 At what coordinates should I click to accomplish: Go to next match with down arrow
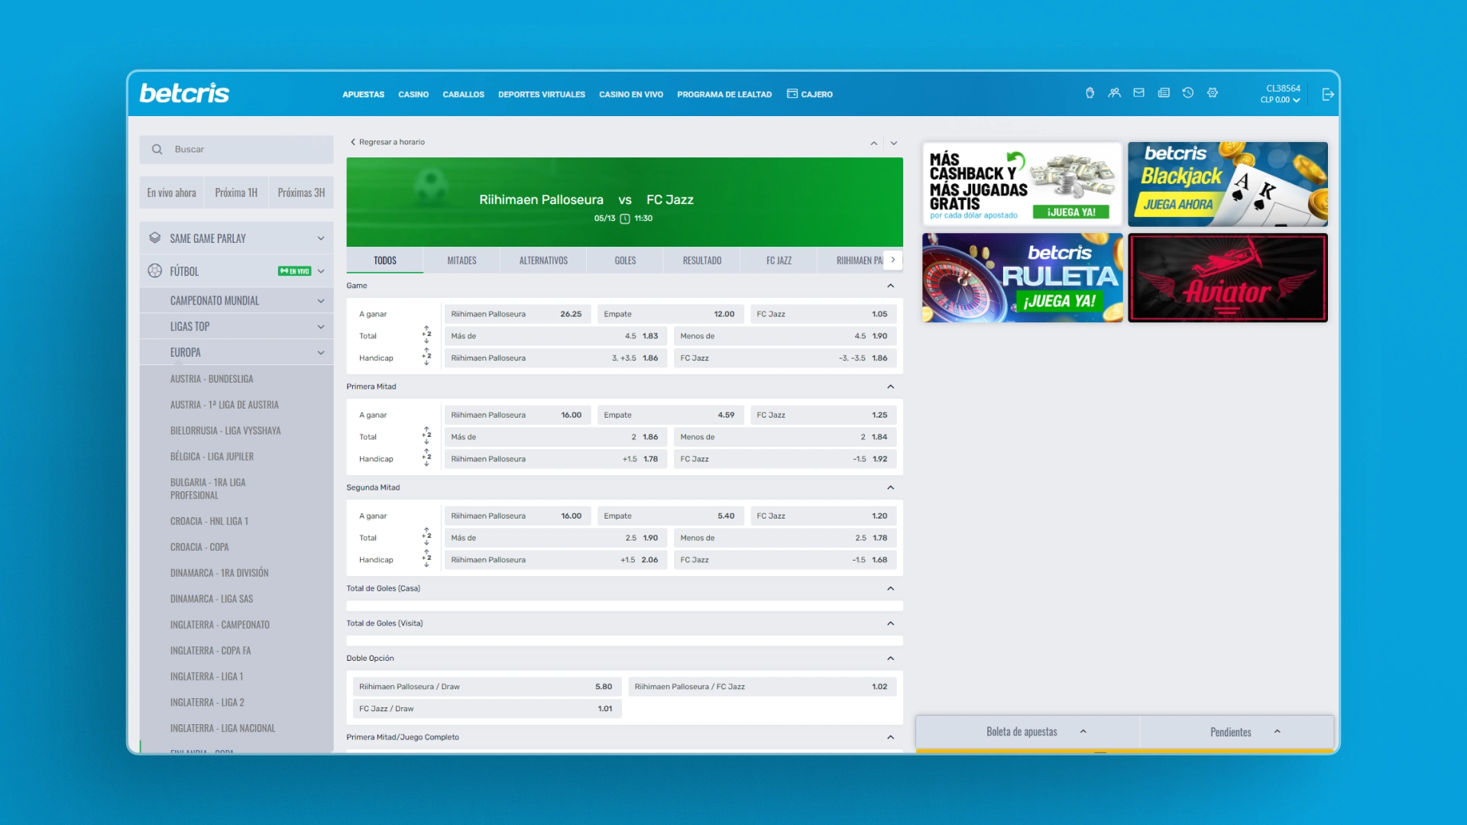[894, 143]
